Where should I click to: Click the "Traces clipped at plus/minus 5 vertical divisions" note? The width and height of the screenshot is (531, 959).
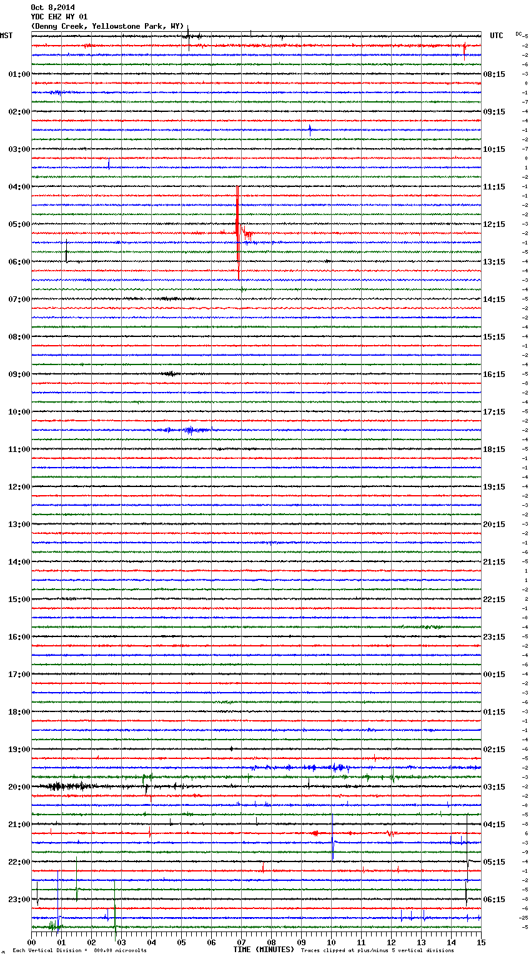point(377,950)
